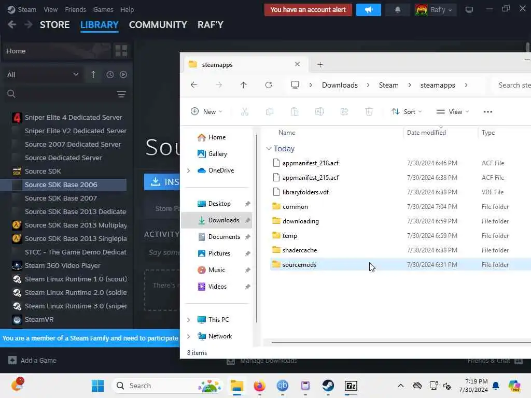The width and height of the screenshot is (531, 398).
Task: Select the Downloads breadcrumb in address bar
Action: pos(340,86)
